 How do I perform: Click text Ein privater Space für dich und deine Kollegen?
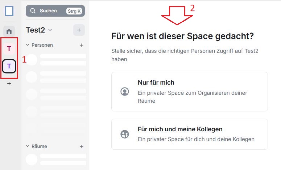[196, 139]
